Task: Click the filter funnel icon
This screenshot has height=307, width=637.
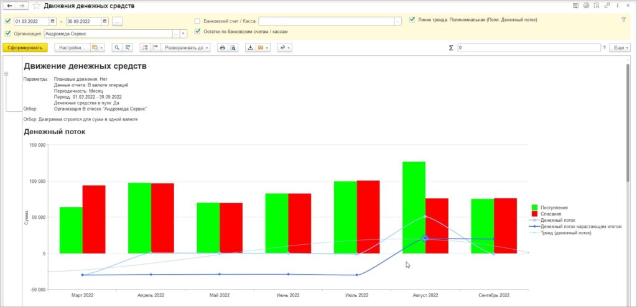Action: [x=623, y=19]
